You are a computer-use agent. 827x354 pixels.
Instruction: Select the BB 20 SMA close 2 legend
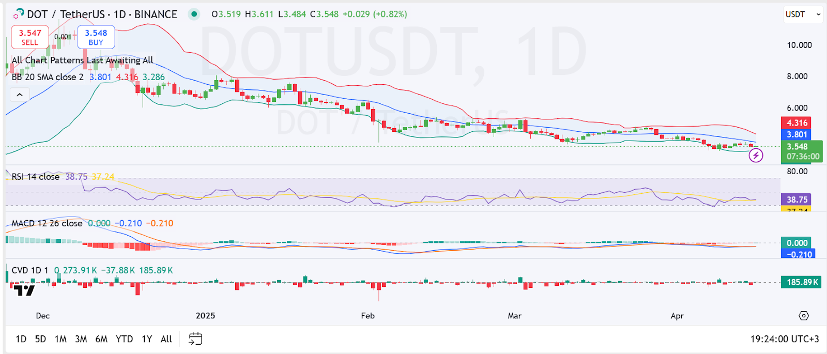(48, 77)
